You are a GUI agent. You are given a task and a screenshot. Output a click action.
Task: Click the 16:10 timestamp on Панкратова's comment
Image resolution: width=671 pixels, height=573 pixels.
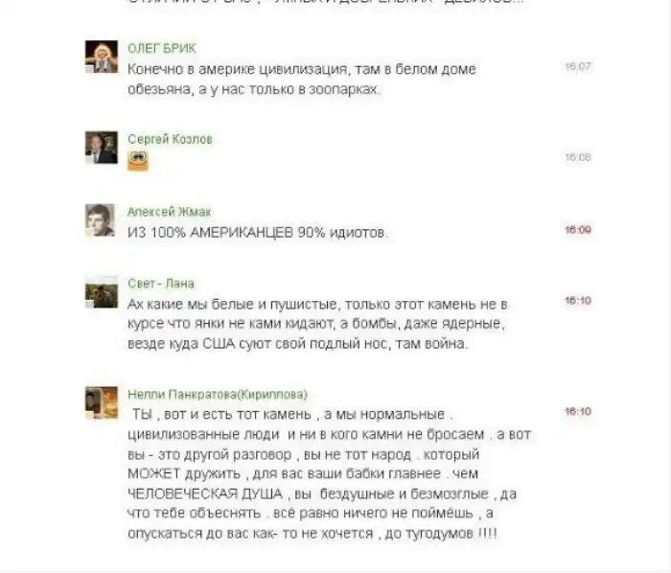(578, 411)
